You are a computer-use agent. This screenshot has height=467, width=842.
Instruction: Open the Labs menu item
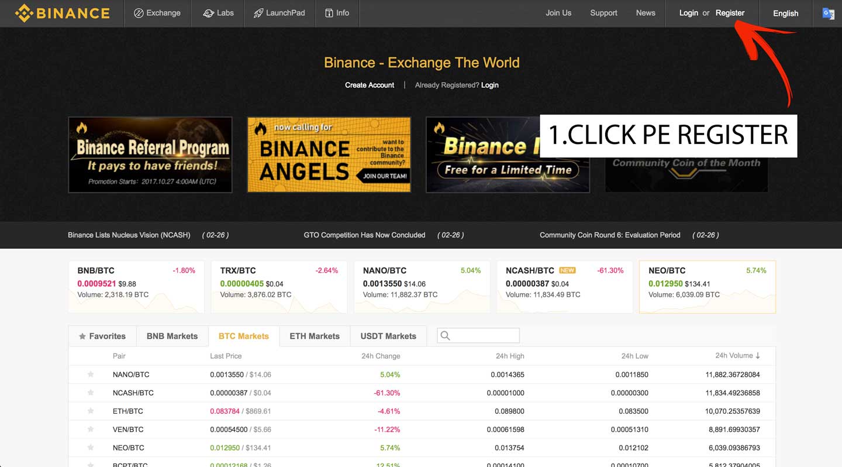(x=218, y=13)
